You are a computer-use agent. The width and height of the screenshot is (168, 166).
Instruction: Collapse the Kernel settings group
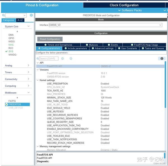[x=38, y=80]
